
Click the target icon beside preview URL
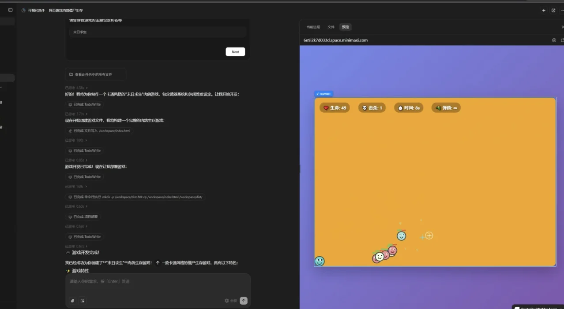pos(554,40)
